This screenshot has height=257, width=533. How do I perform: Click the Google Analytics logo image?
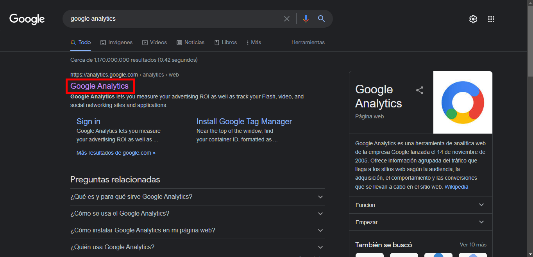tap(463, 102)
